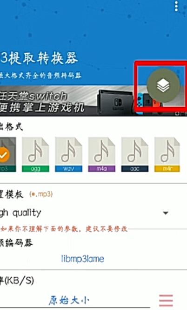Tap the 码率 (KB/S) bitrate label
The image size is (187, 310).
pyautogui.click(x=17, y=281)
